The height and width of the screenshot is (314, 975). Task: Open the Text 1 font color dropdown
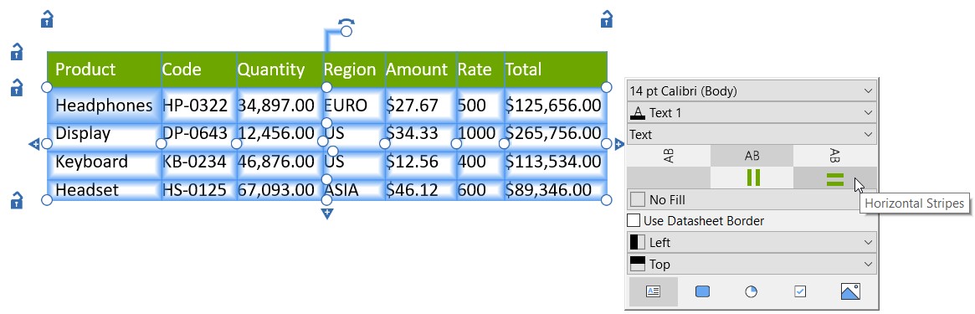pos(752,112)
